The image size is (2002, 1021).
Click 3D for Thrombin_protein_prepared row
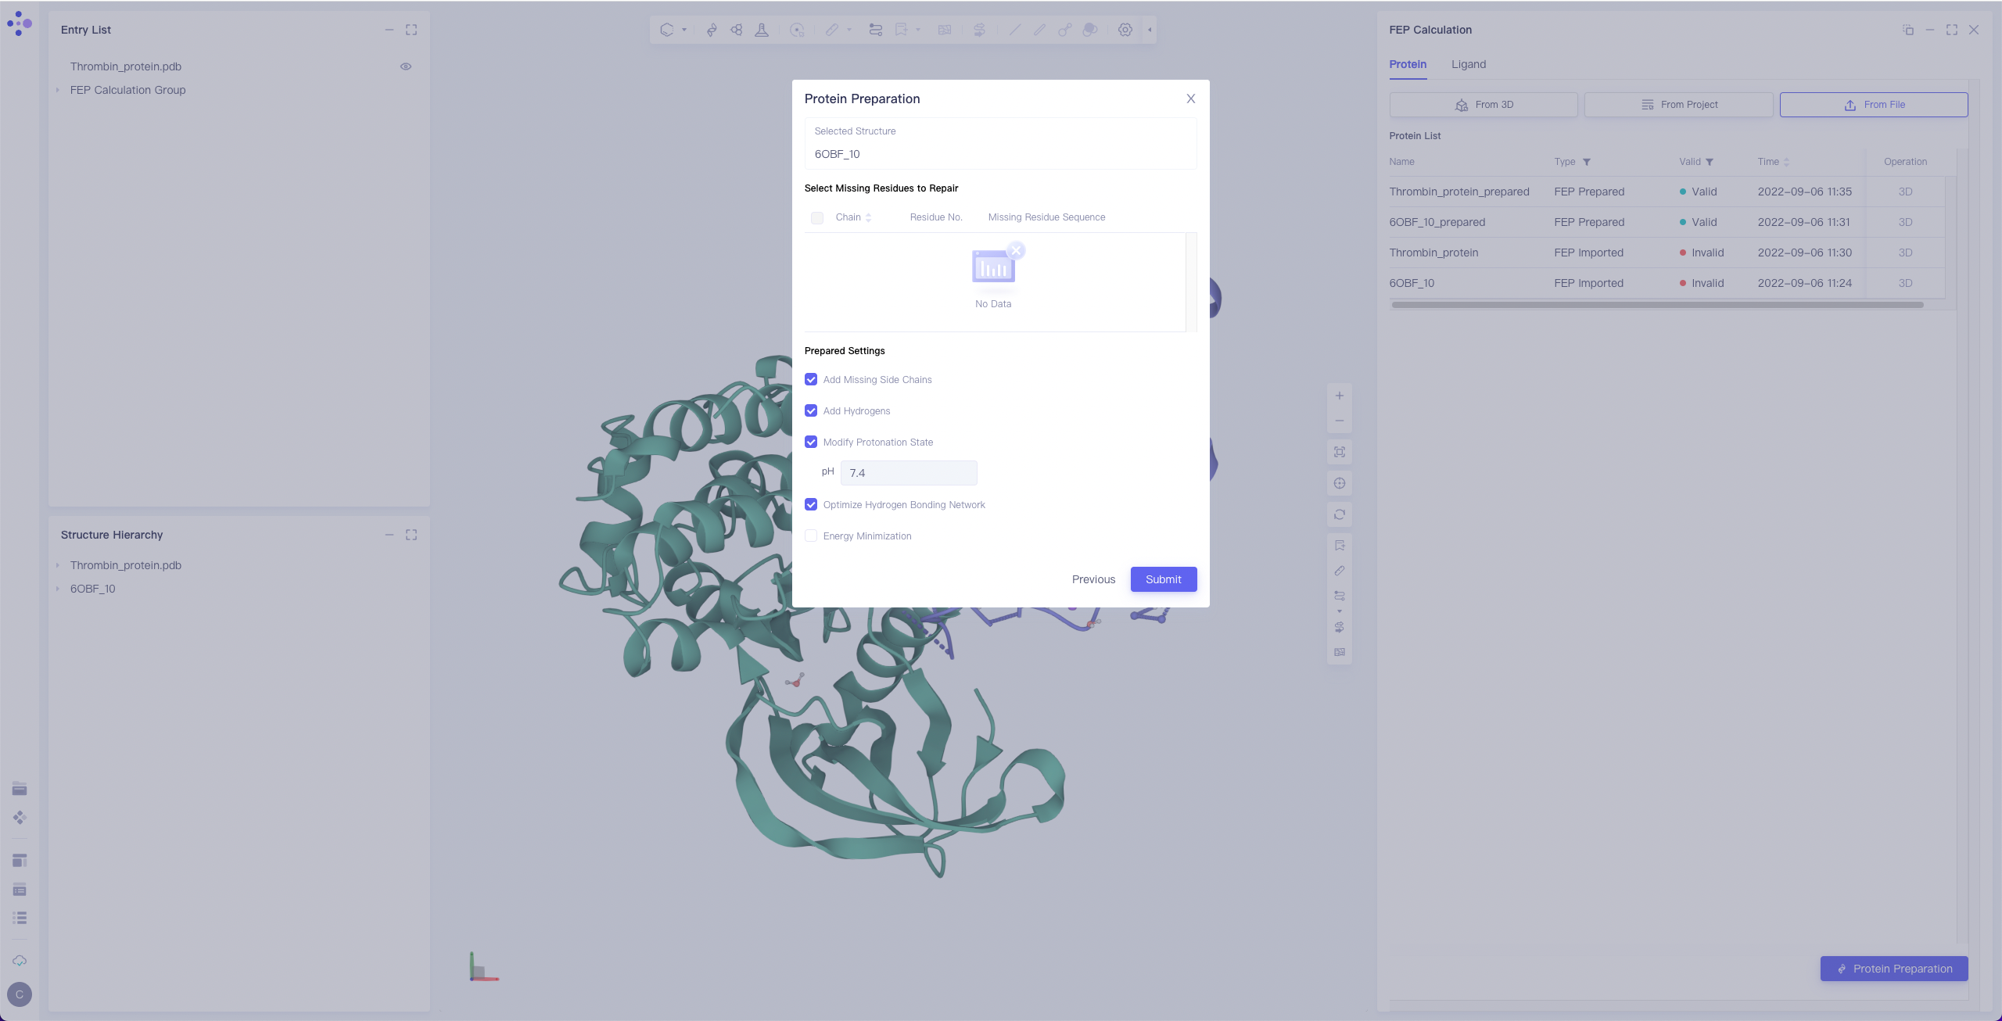(1906, 192)
